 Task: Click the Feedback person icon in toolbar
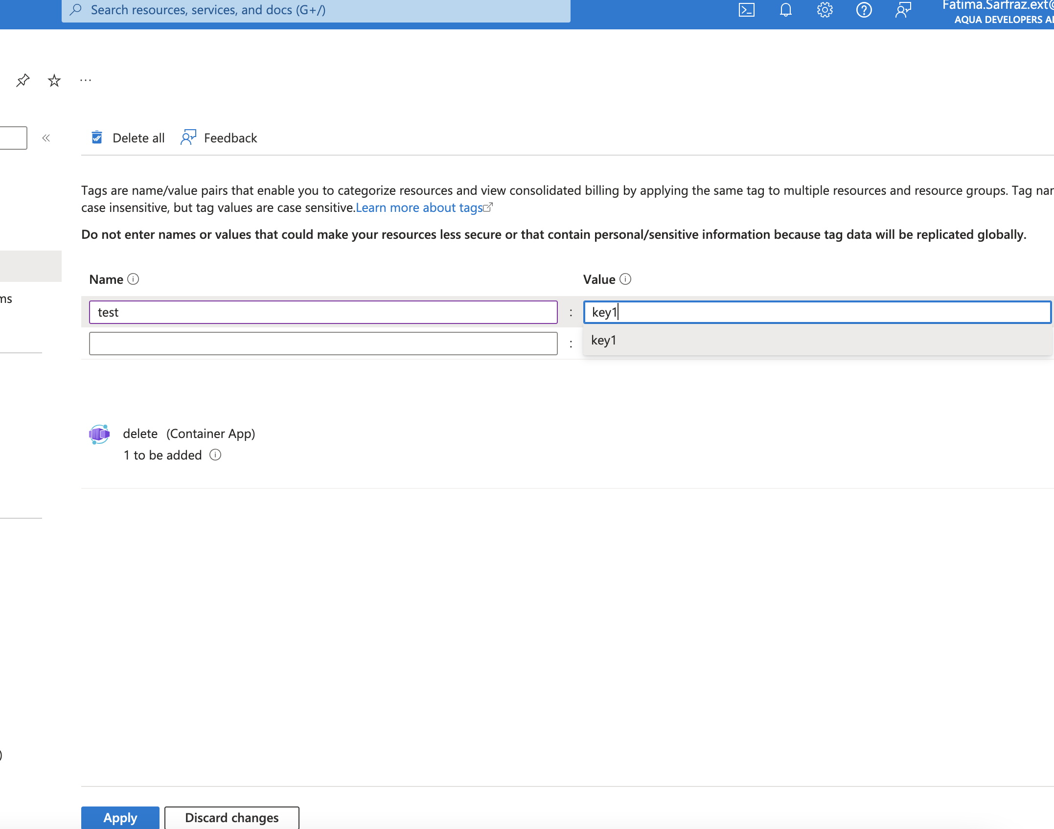[188, 138]
